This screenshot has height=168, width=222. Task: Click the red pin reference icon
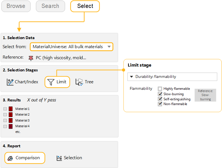pos(31,58)
